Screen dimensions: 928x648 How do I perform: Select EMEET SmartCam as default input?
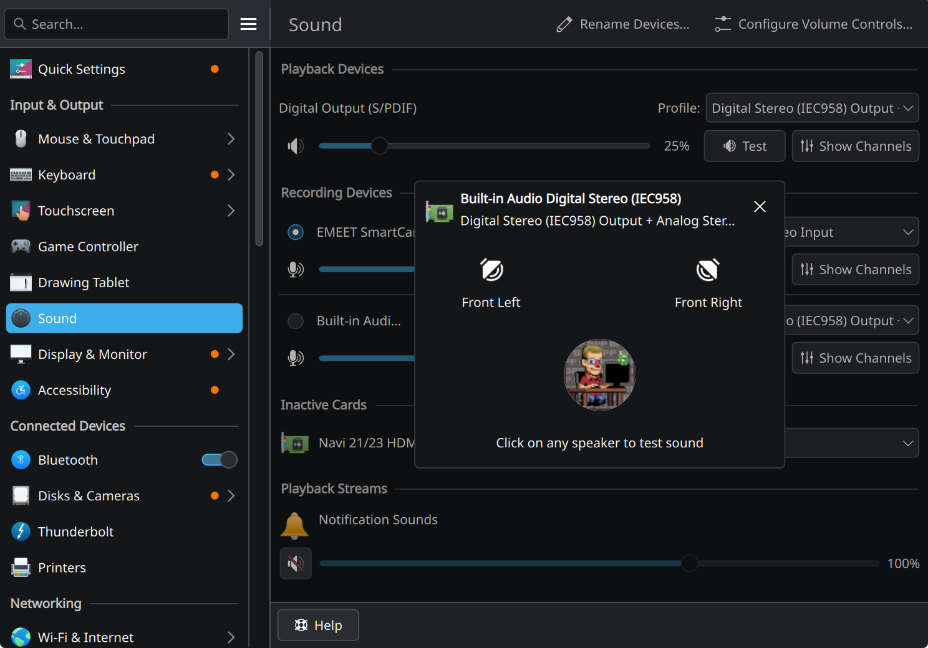pos(296,232)
